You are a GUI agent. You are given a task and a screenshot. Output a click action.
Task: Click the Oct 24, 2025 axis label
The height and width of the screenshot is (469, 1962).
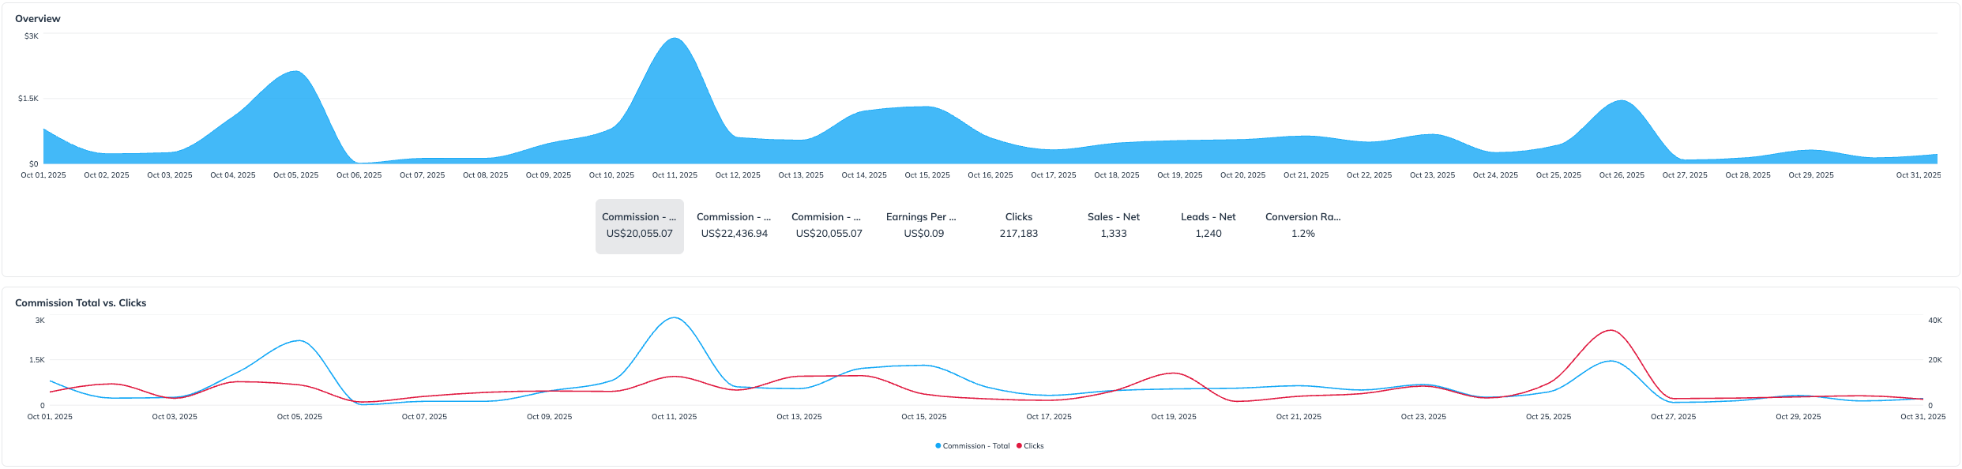(x=1495, y=175)
